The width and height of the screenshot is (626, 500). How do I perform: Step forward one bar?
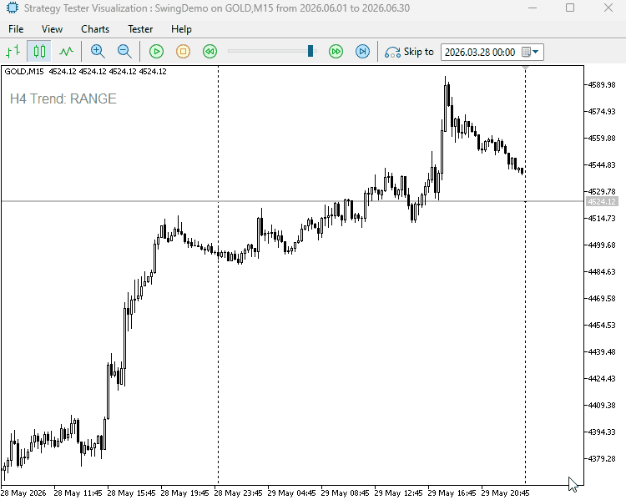362,52
